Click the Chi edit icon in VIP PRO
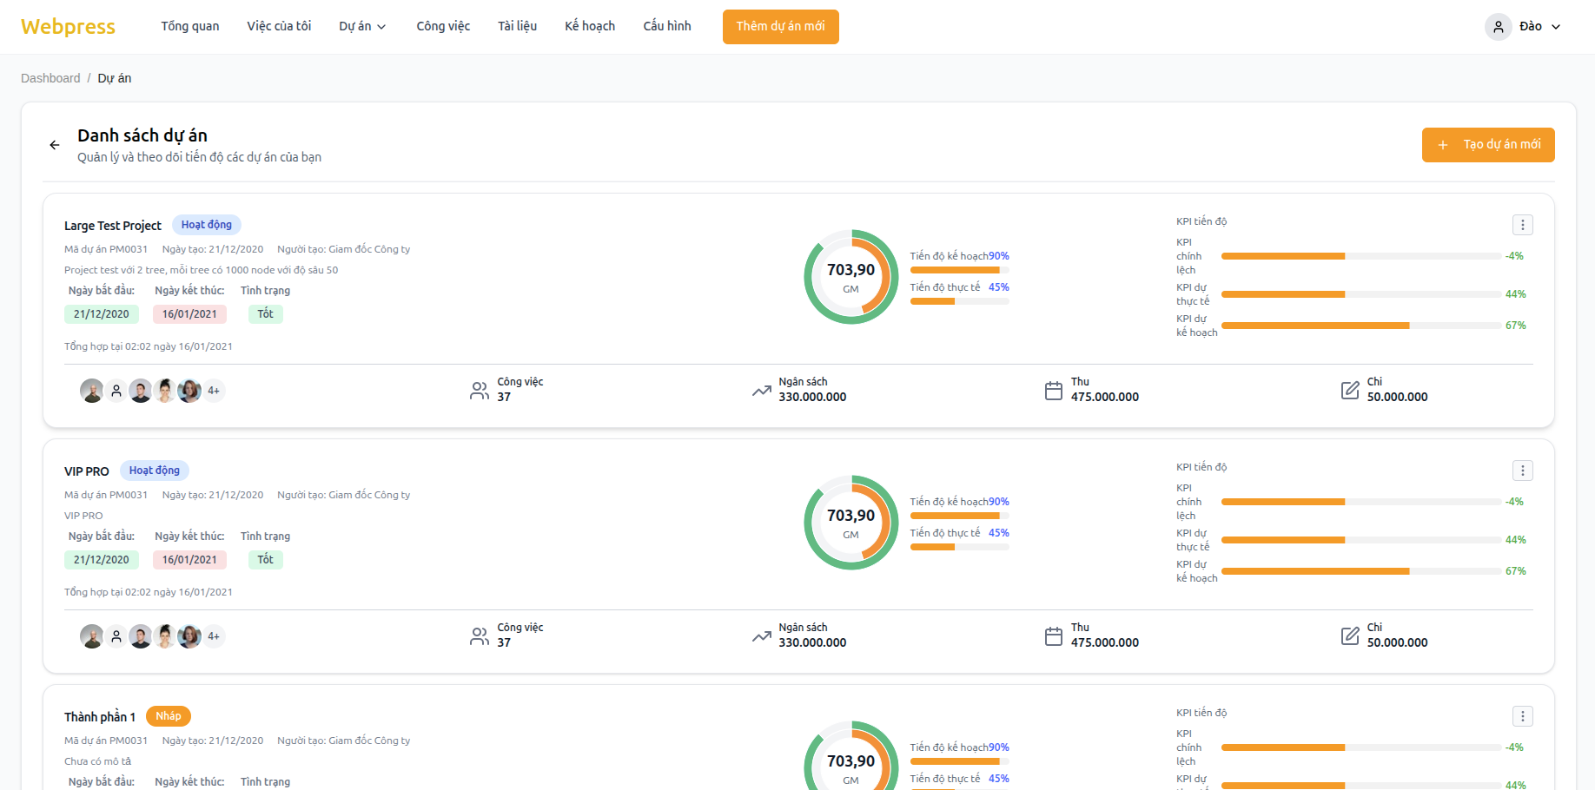This screenshot has width=1595, height=790. pos(1350,636)
